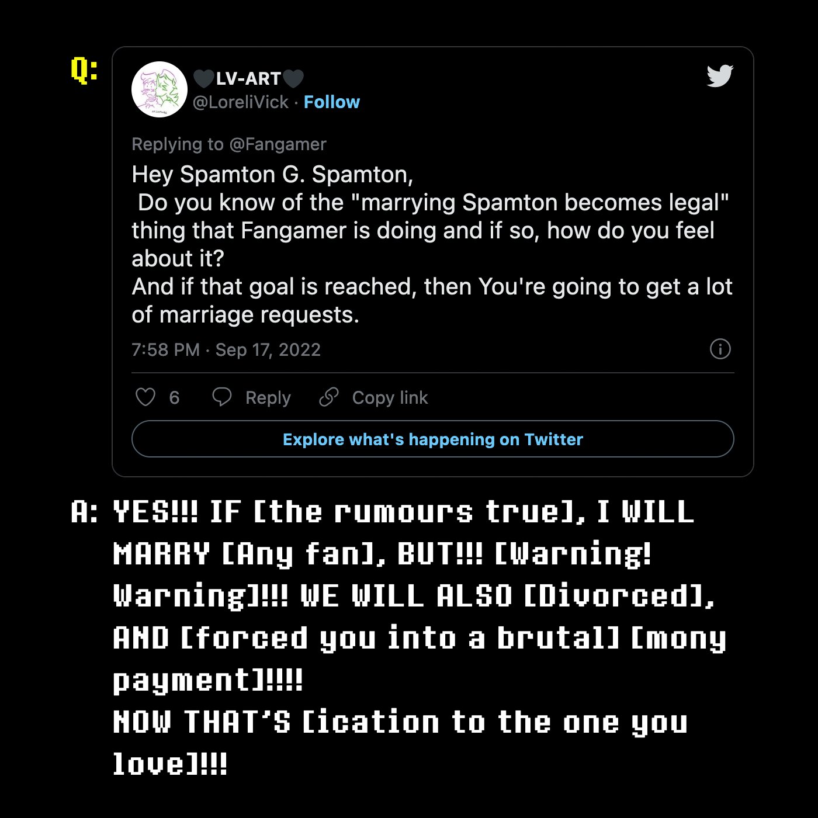818x818 pixels.
Task: Open the tweet info circle icon
Action: pos(720,349)
